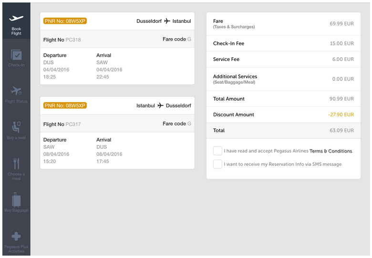Screen dimensions: 372x258
Task: Click flight number PC318 row
Action: tap(117, 40)
